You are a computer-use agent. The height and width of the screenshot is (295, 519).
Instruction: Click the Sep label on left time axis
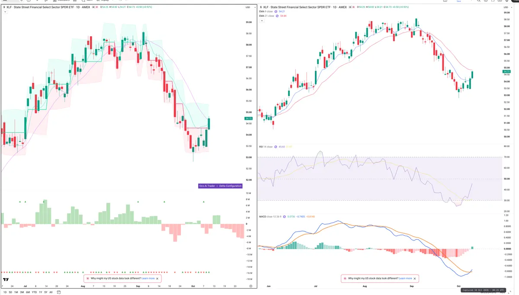click(x=138, y=286)
